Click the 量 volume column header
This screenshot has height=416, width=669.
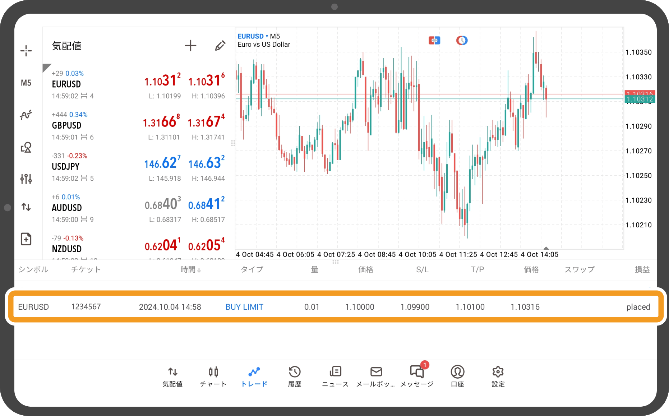coord(315,269)
